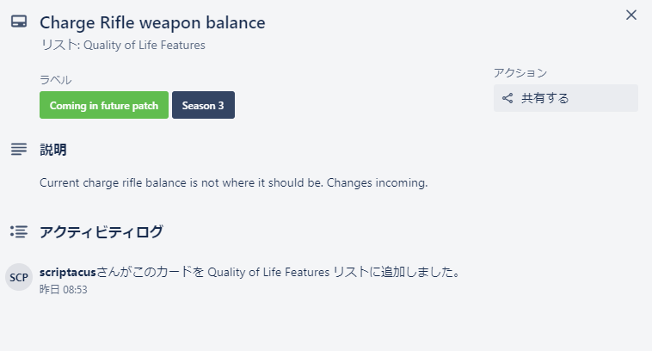Click Quality of Life Features in activity entry
This screenshot has height=351, width=652.
point(268,273)
